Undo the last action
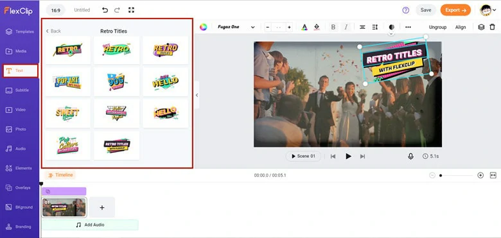 (x=105, y=10)
